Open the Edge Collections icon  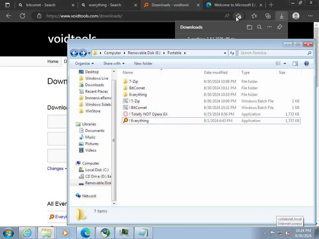click(x=268, y=16)
